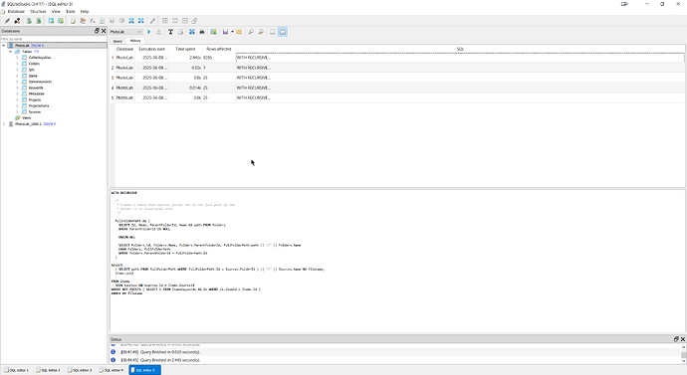Screen dimensions: 687x375
Task: Close the Status panel
Action: click(683, 339)
